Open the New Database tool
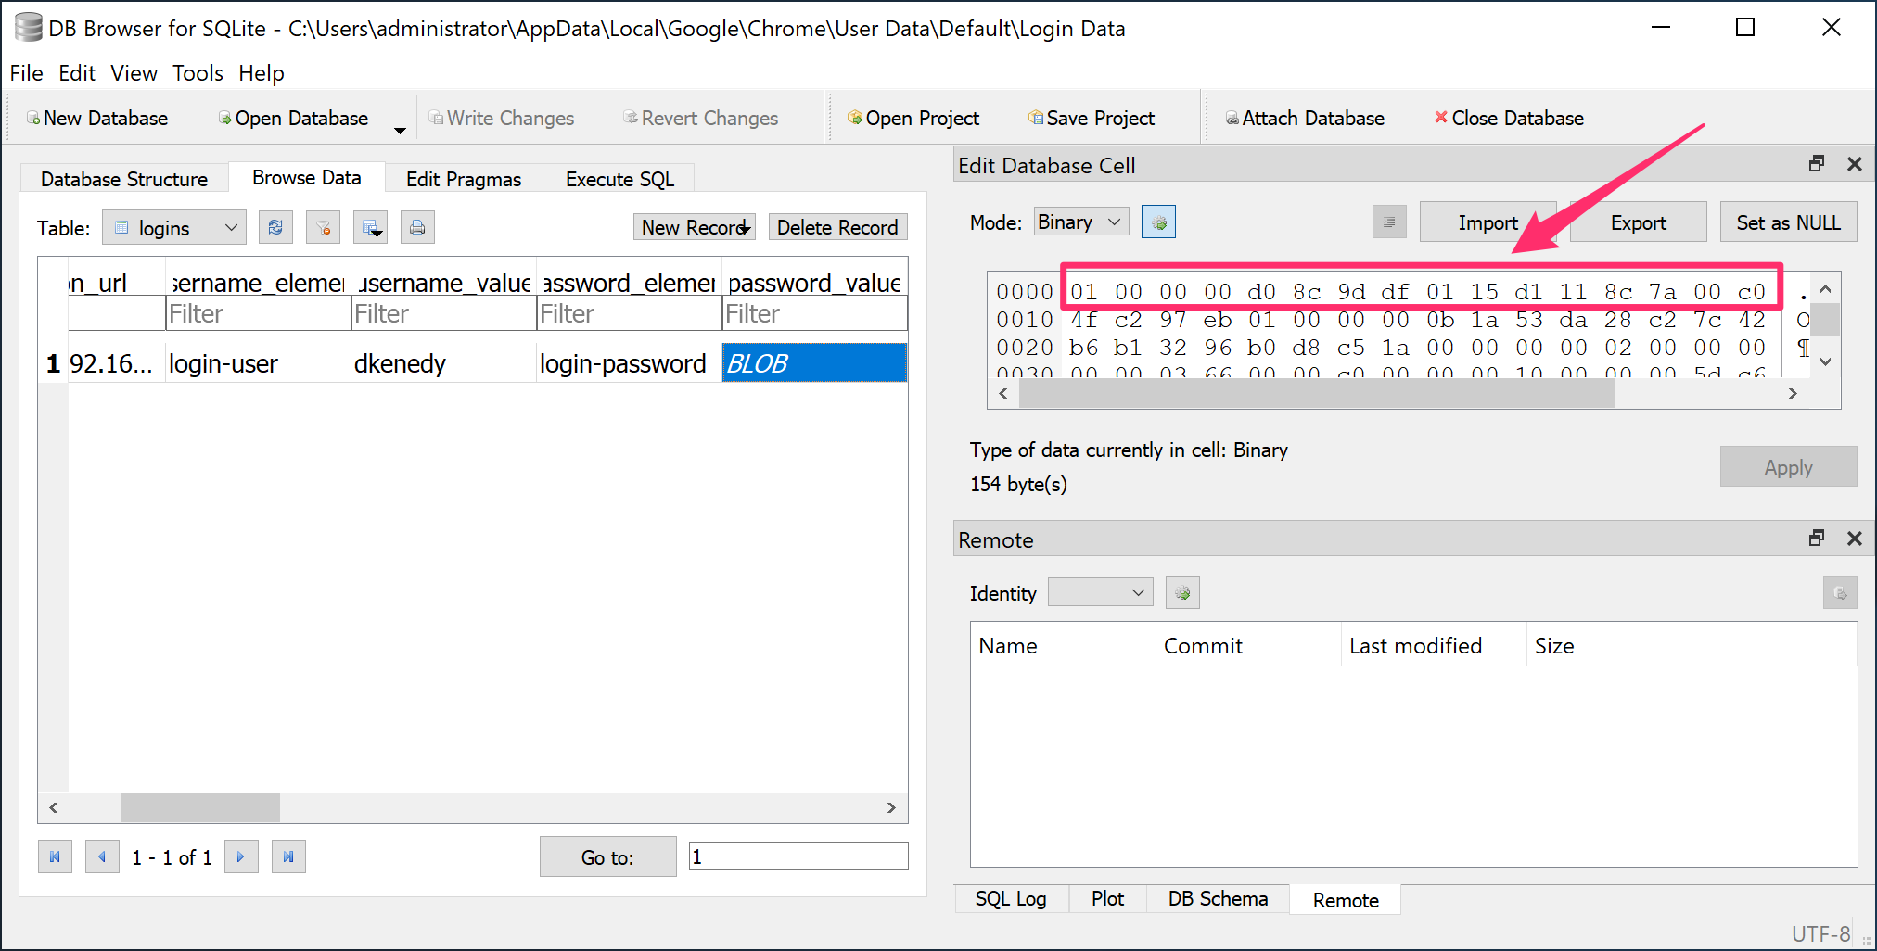1877x951 pixels. point(96,118)
